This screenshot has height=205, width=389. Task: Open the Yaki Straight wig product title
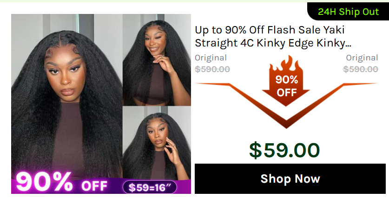point(273,36)
